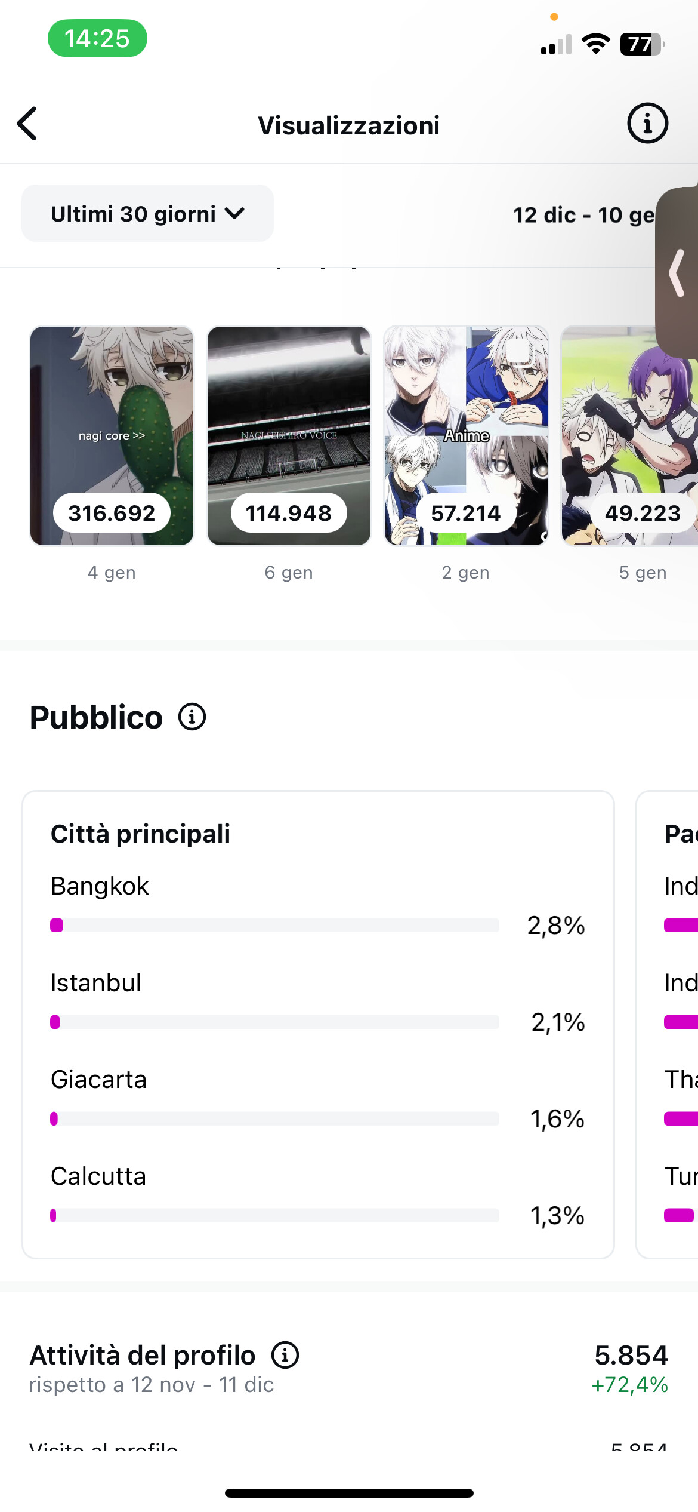Expand the side panel chevron handle
This screenshot has width=698, height=1512.
click(677, 273)
